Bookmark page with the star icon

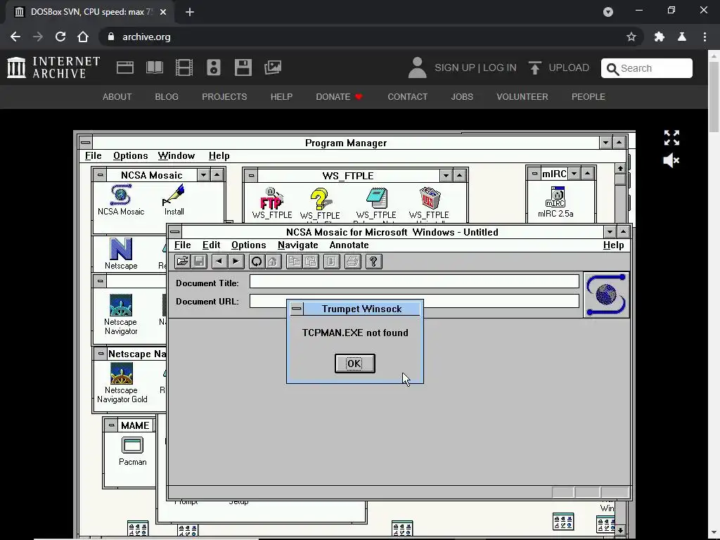tap(631, 37)
